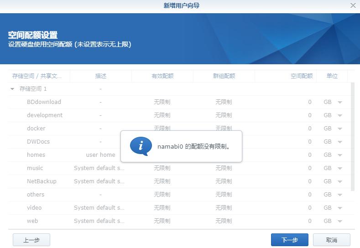
Task: Select the DWDocs shared folder row
Action: [179, 141]
